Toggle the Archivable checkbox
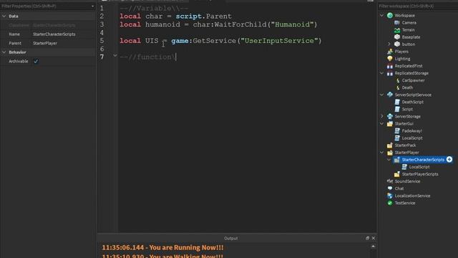 coord(36,61)
